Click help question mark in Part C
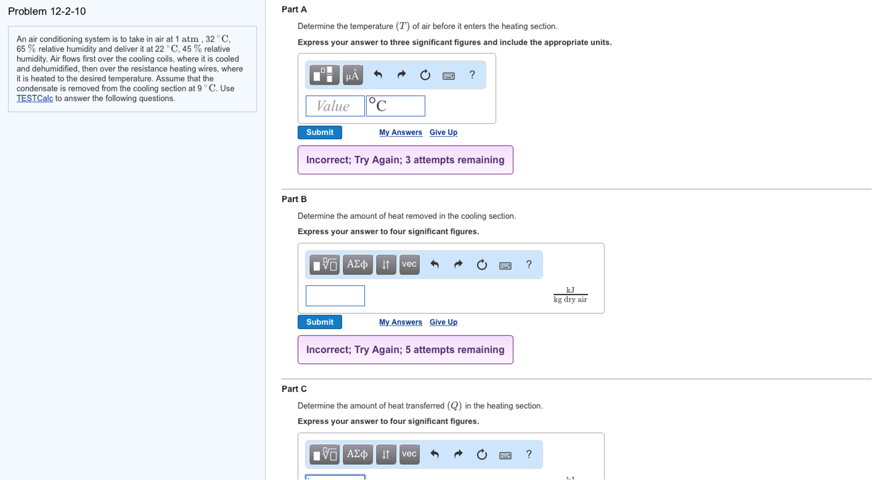 click(529, 454)
